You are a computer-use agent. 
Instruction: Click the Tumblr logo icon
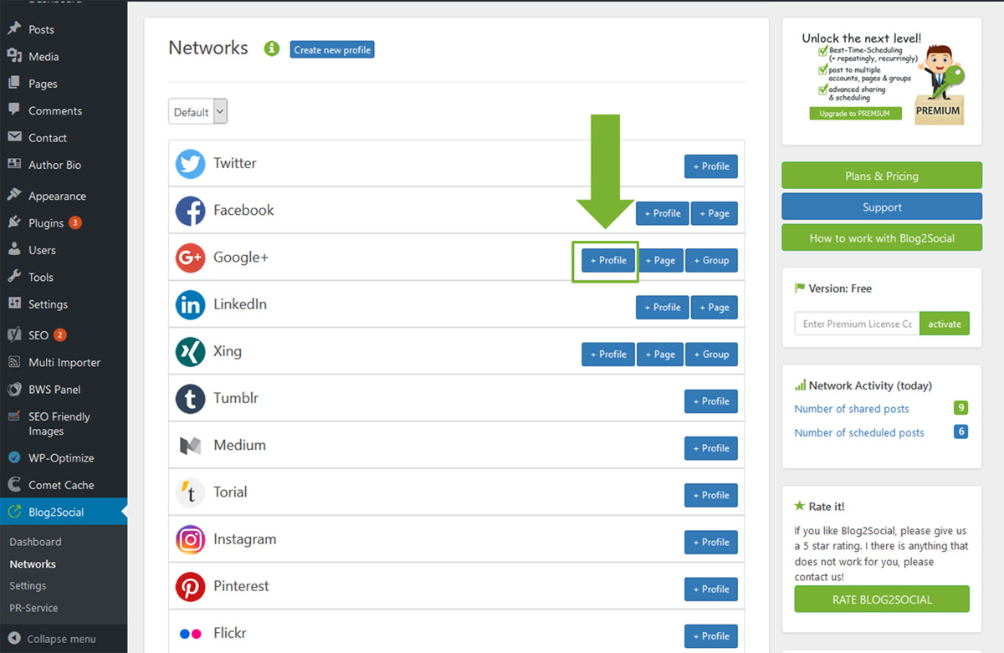[x=190, y=398]
